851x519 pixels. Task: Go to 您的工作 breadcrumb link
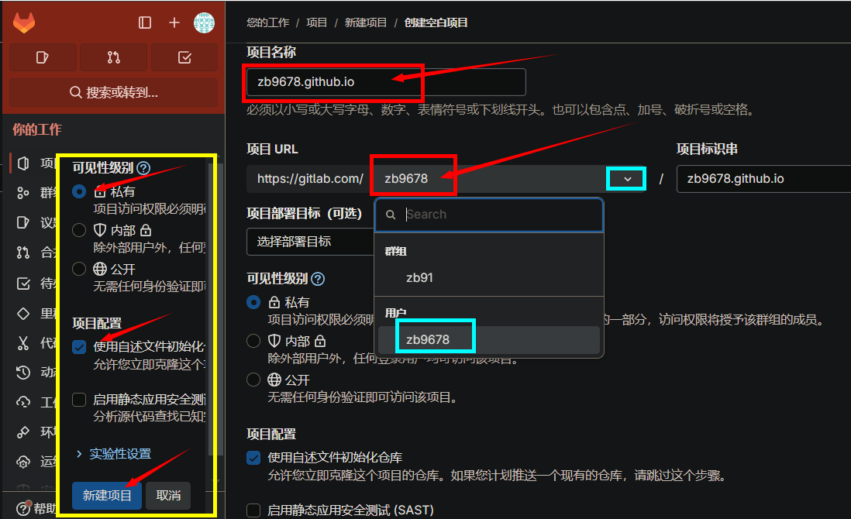pyautogui.click(x=267, y=22)
